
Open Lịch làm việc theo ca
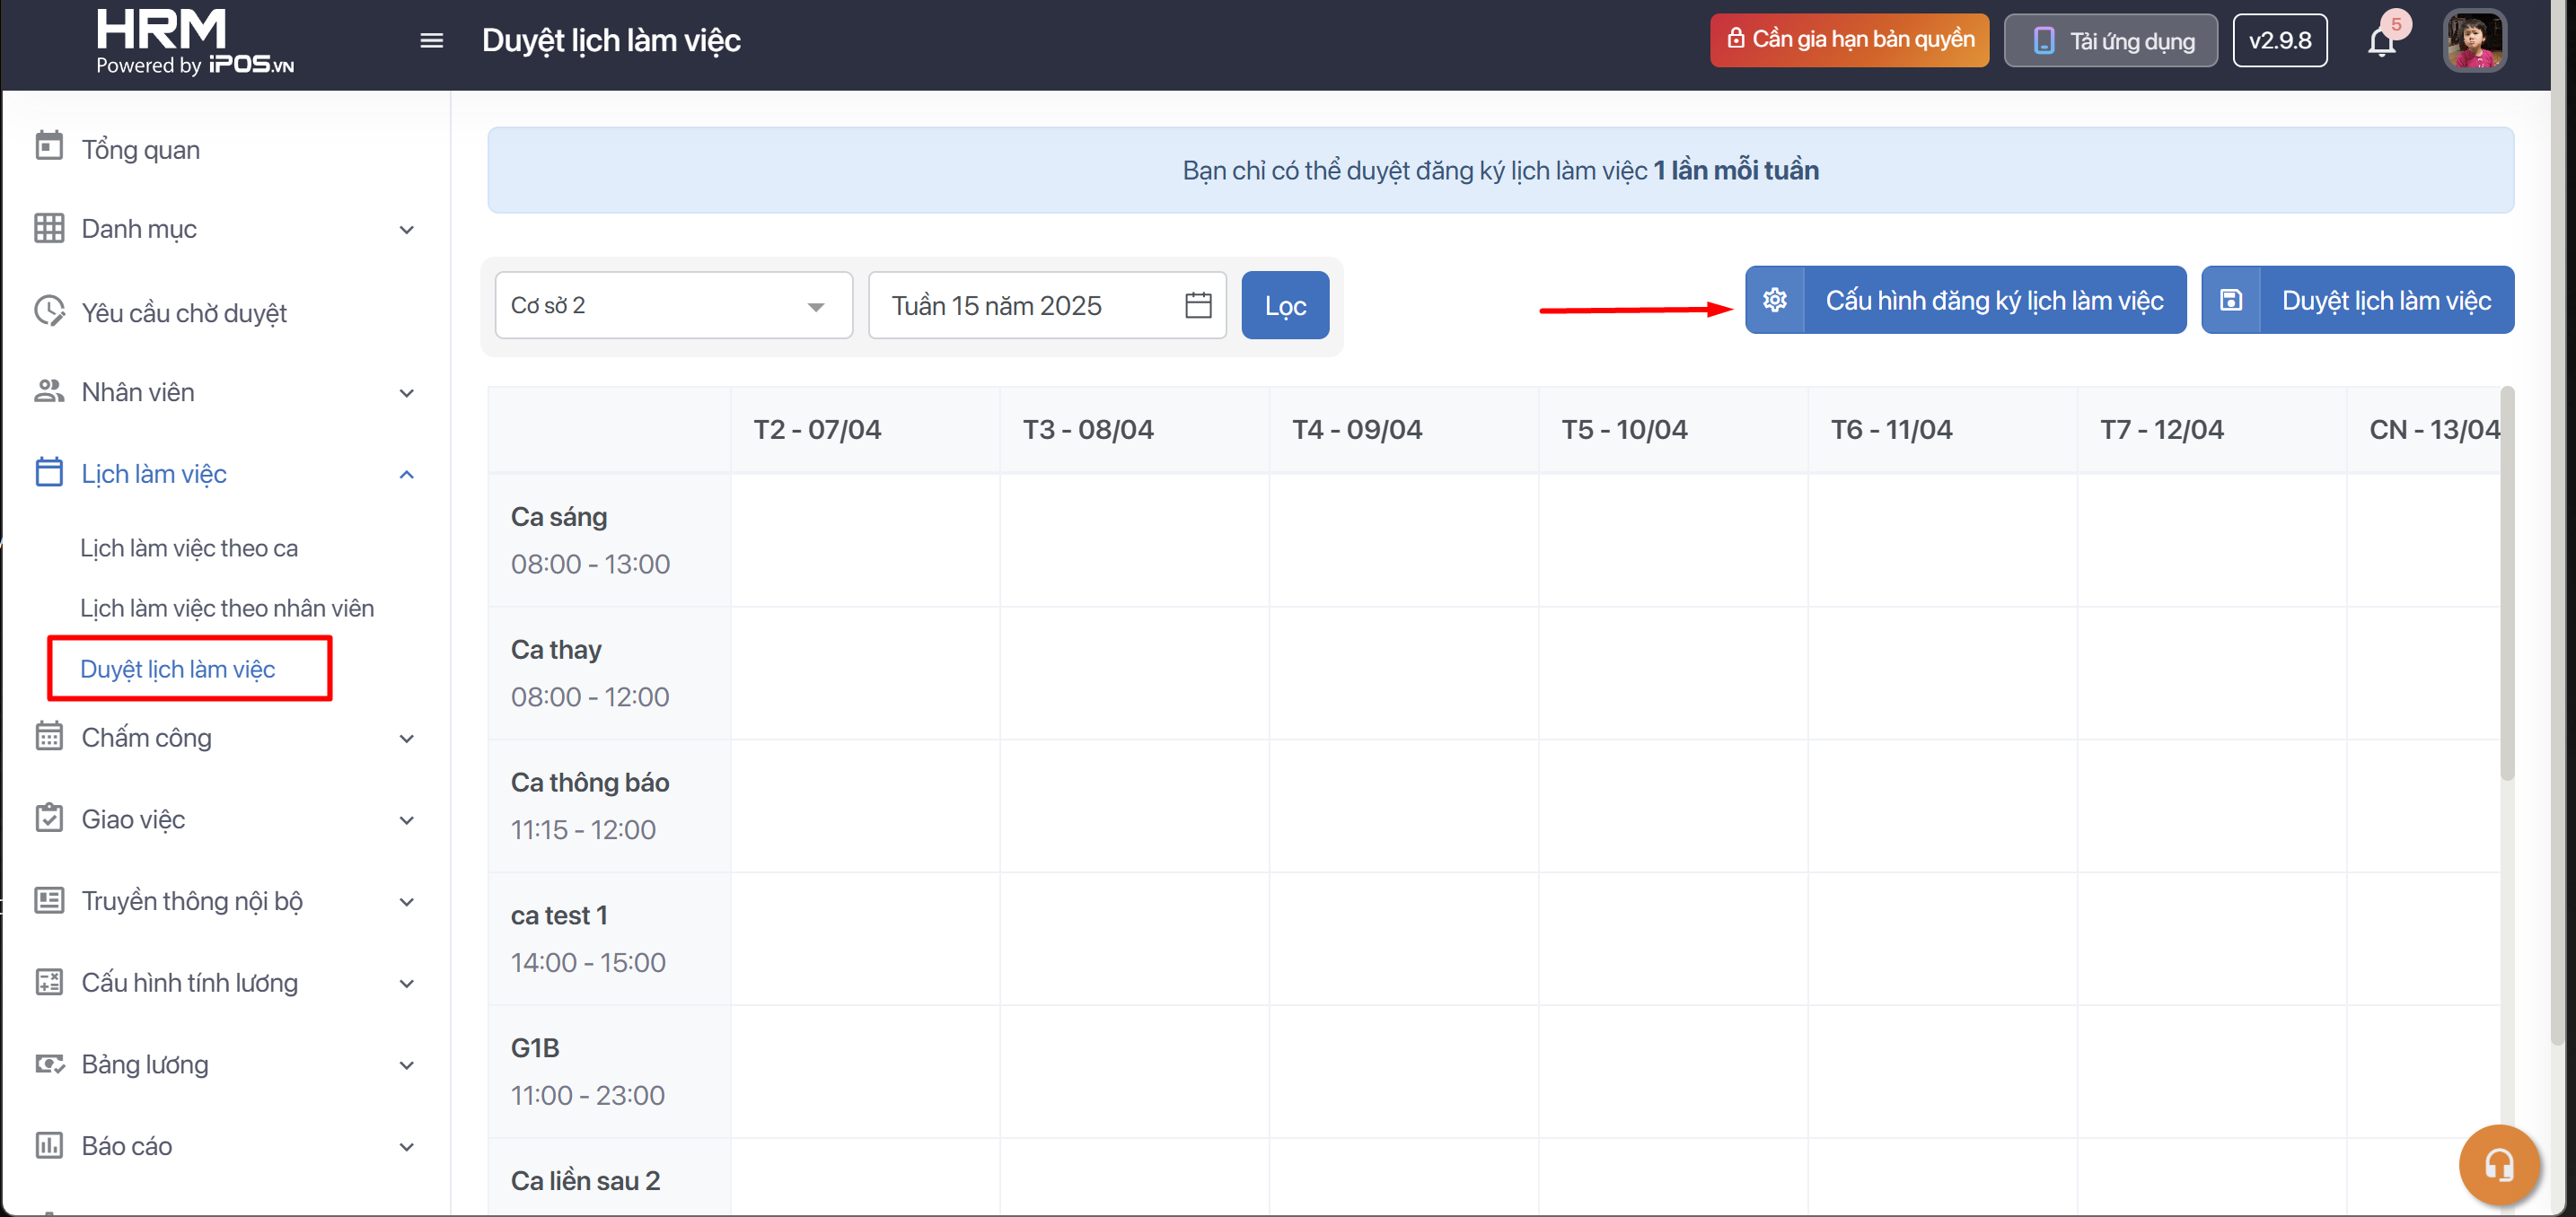pyautogui.click(x=189, y=547)
